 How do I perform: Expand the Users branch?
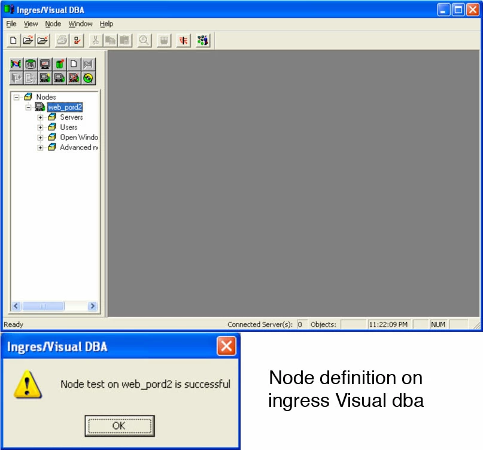pos(40,127)
